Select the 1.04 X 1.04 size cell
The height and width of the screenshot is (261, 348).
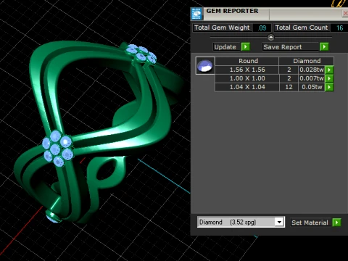coord(247,87)
